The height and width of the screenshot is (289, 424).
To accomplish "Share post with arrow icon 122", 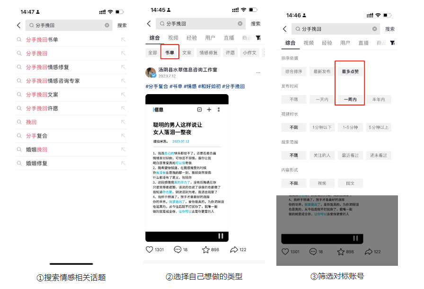I will [x=234, y=250].
